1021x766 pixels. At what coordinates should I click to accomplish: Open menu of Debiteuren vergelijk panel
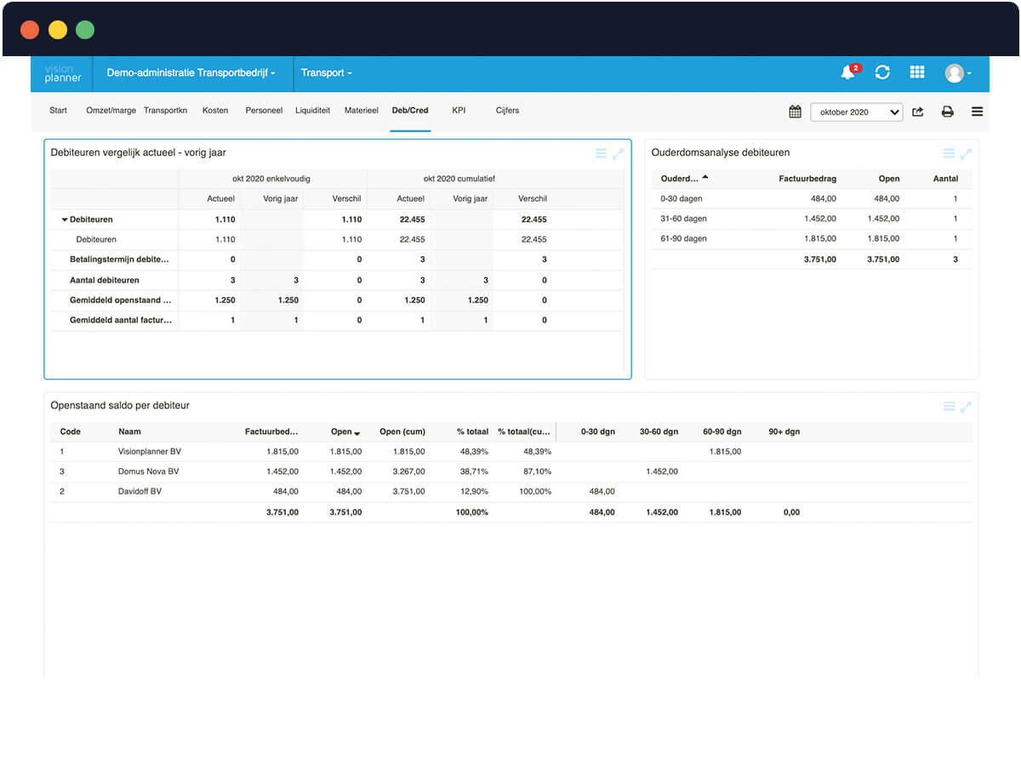[601, 153]
